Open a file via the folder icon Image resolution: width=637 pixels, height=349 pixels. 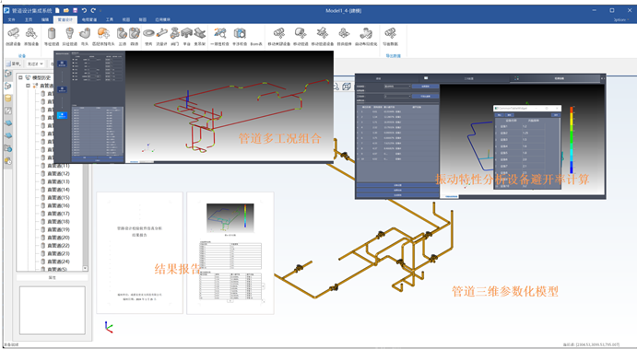(x=65, y=10)
